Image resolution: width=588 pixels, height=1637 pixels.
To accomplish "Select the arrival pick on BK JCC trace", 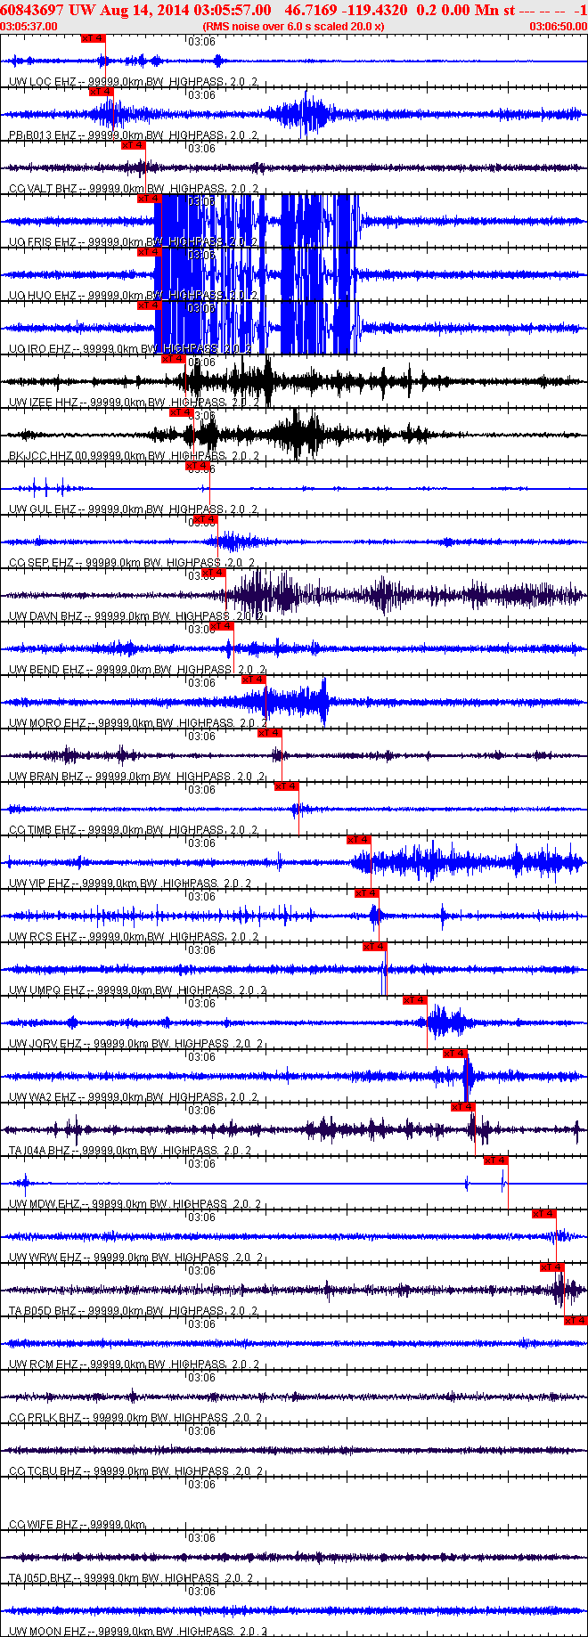I will point(181,412).
